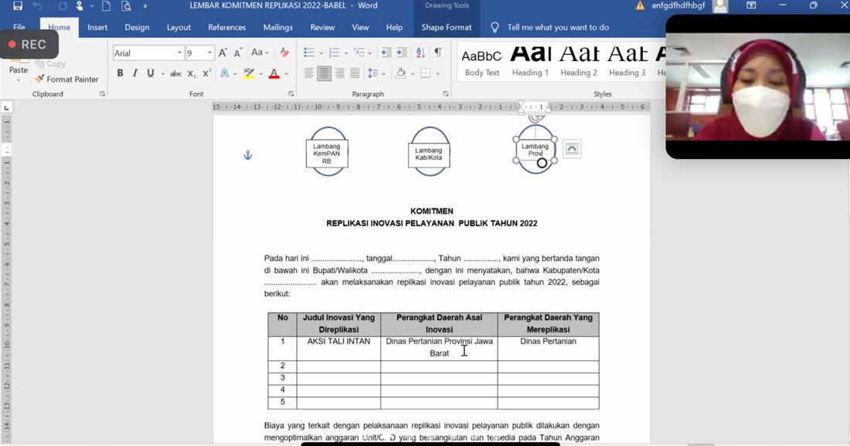Viewport: 850px width, 446px height.
Task: Click the Tell me what you want search field
Action: tap(559, 27)
